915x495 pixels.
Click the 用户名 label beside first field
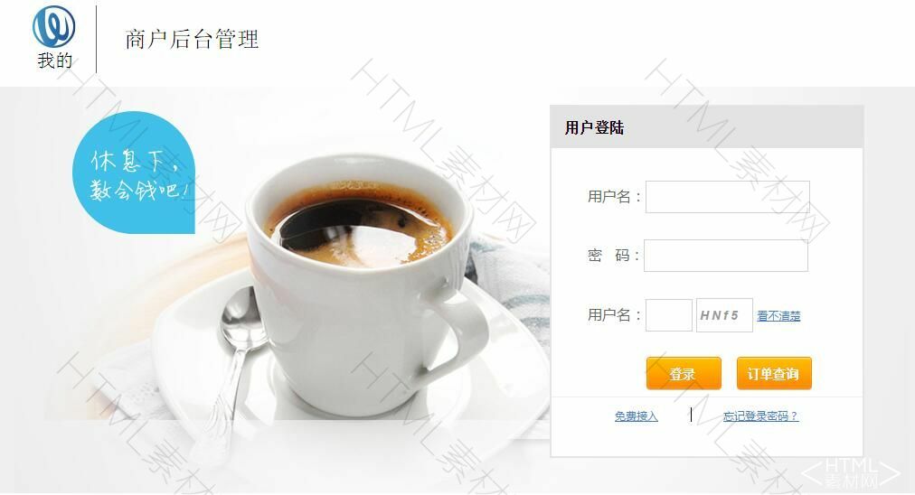coord(614,197)
